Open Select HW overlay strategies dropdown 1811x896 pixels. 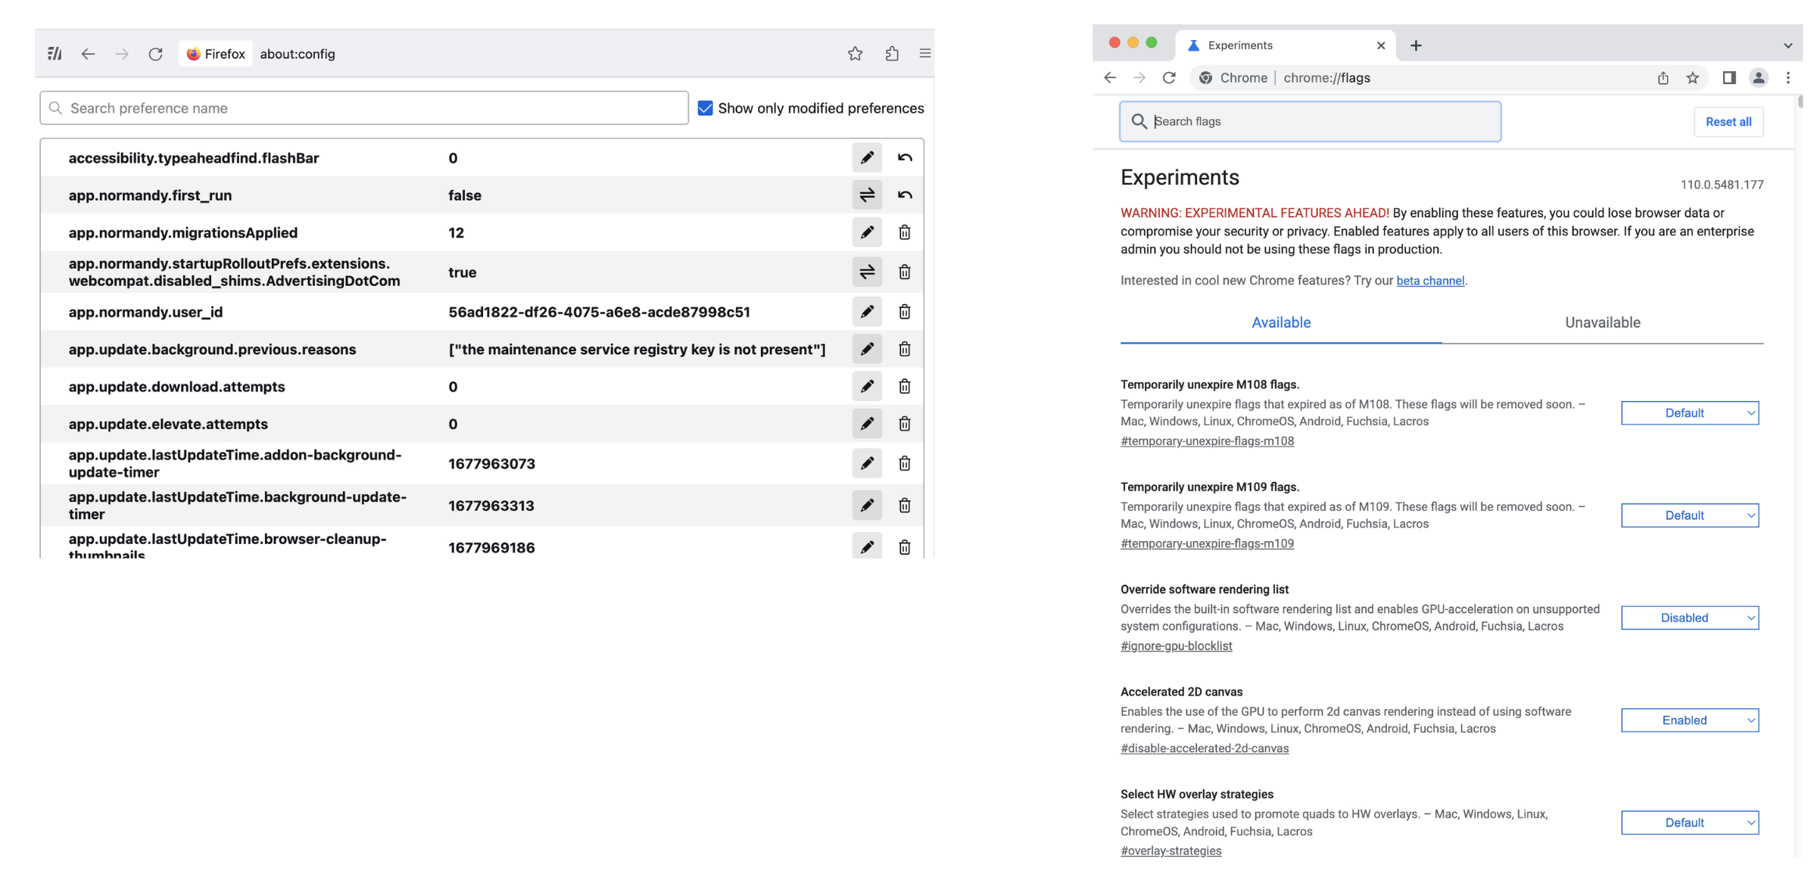click(x=1690, y=823)
